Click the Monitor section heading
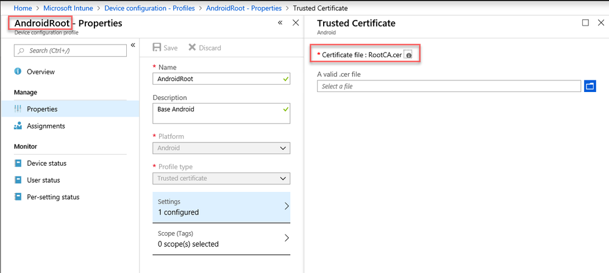609x273 pixels. (x=26, y=146)
